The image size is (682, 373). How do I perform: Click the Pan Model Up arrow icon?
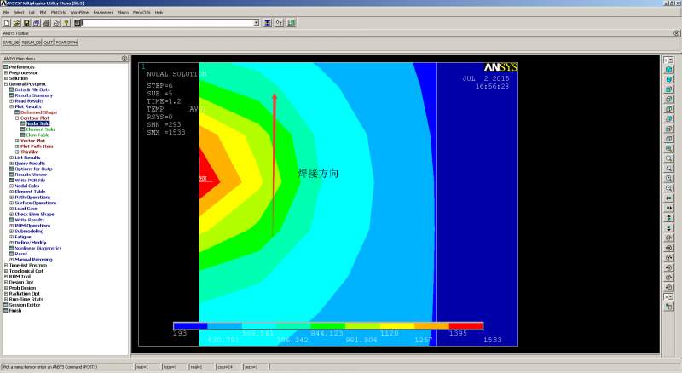tap(669, 218)
